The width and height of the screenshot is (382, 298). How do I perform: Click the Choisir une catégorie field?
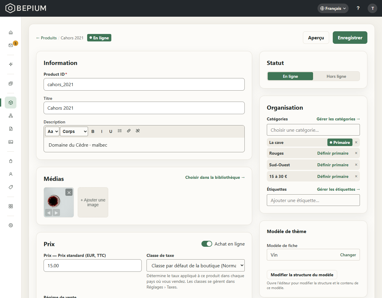pos(313,130)
